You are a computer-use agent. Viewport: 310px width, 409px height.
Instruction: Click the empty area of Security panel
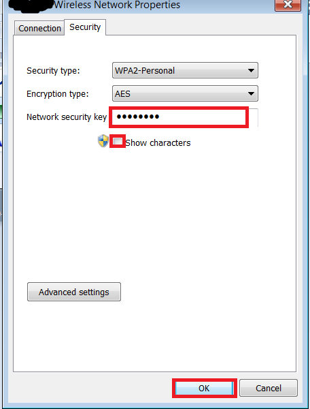point(154,217)
